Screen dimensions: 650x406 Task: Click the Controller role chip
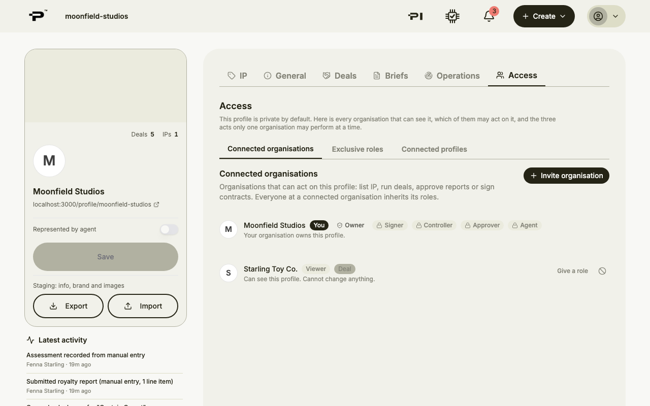(x=434, y=225)
